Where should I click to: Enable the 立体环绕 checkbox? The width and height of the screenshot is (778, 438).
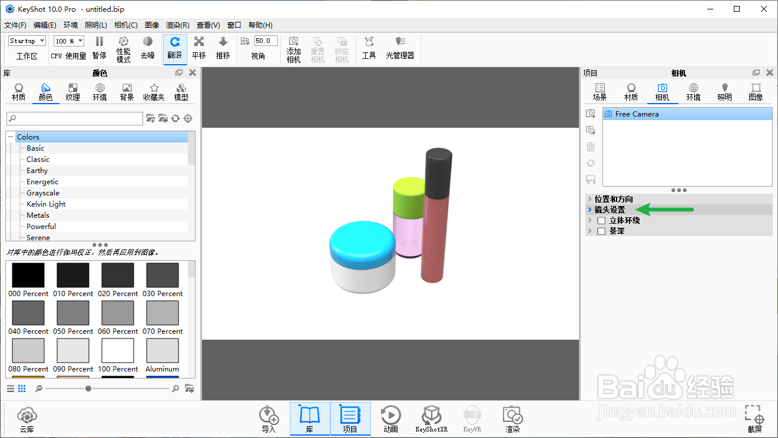click(x=601, y=221)
